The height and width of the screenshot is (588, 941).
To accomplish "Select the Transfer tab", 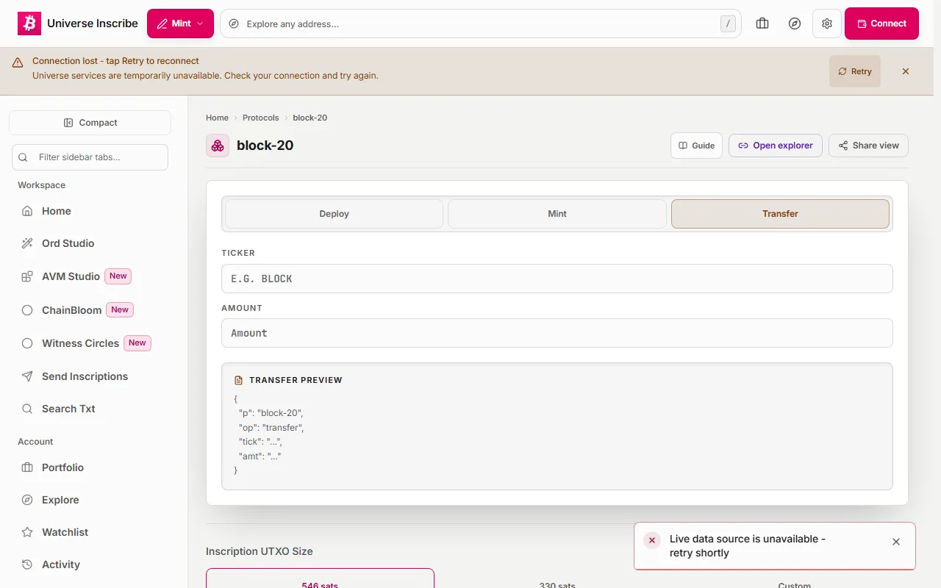I will [780, 214].
